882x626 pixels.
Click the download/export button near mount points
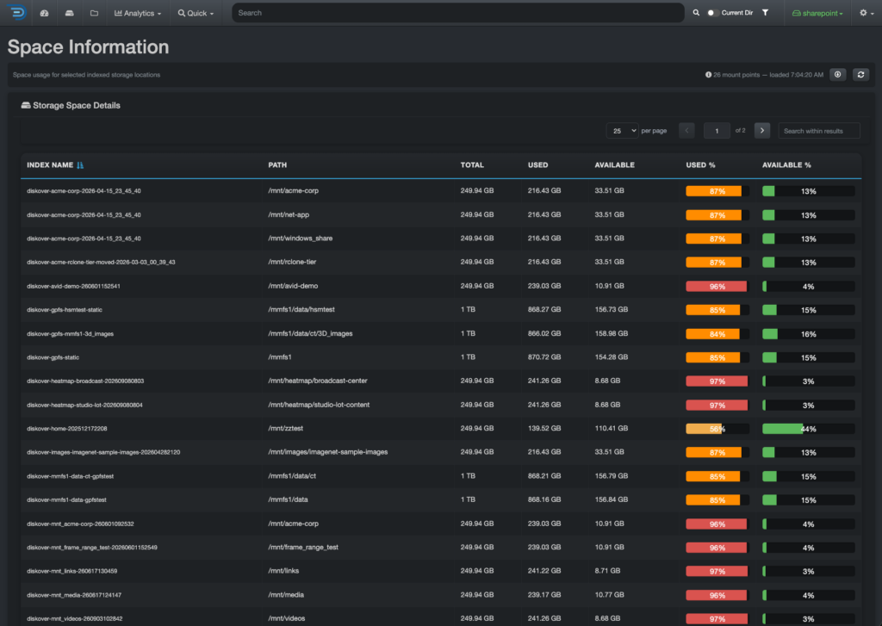(x=837, y=74)
